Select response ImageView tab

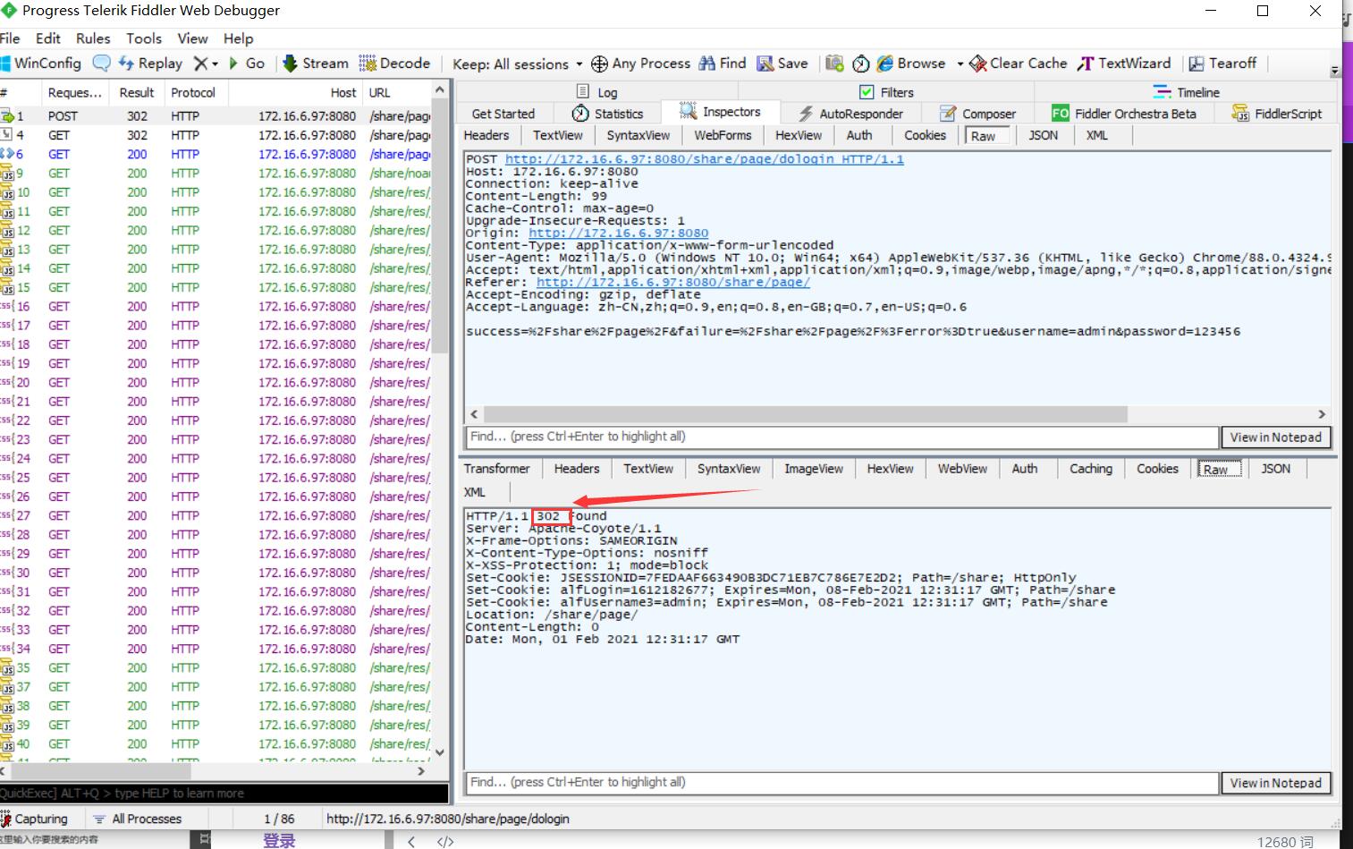(814, 469)
